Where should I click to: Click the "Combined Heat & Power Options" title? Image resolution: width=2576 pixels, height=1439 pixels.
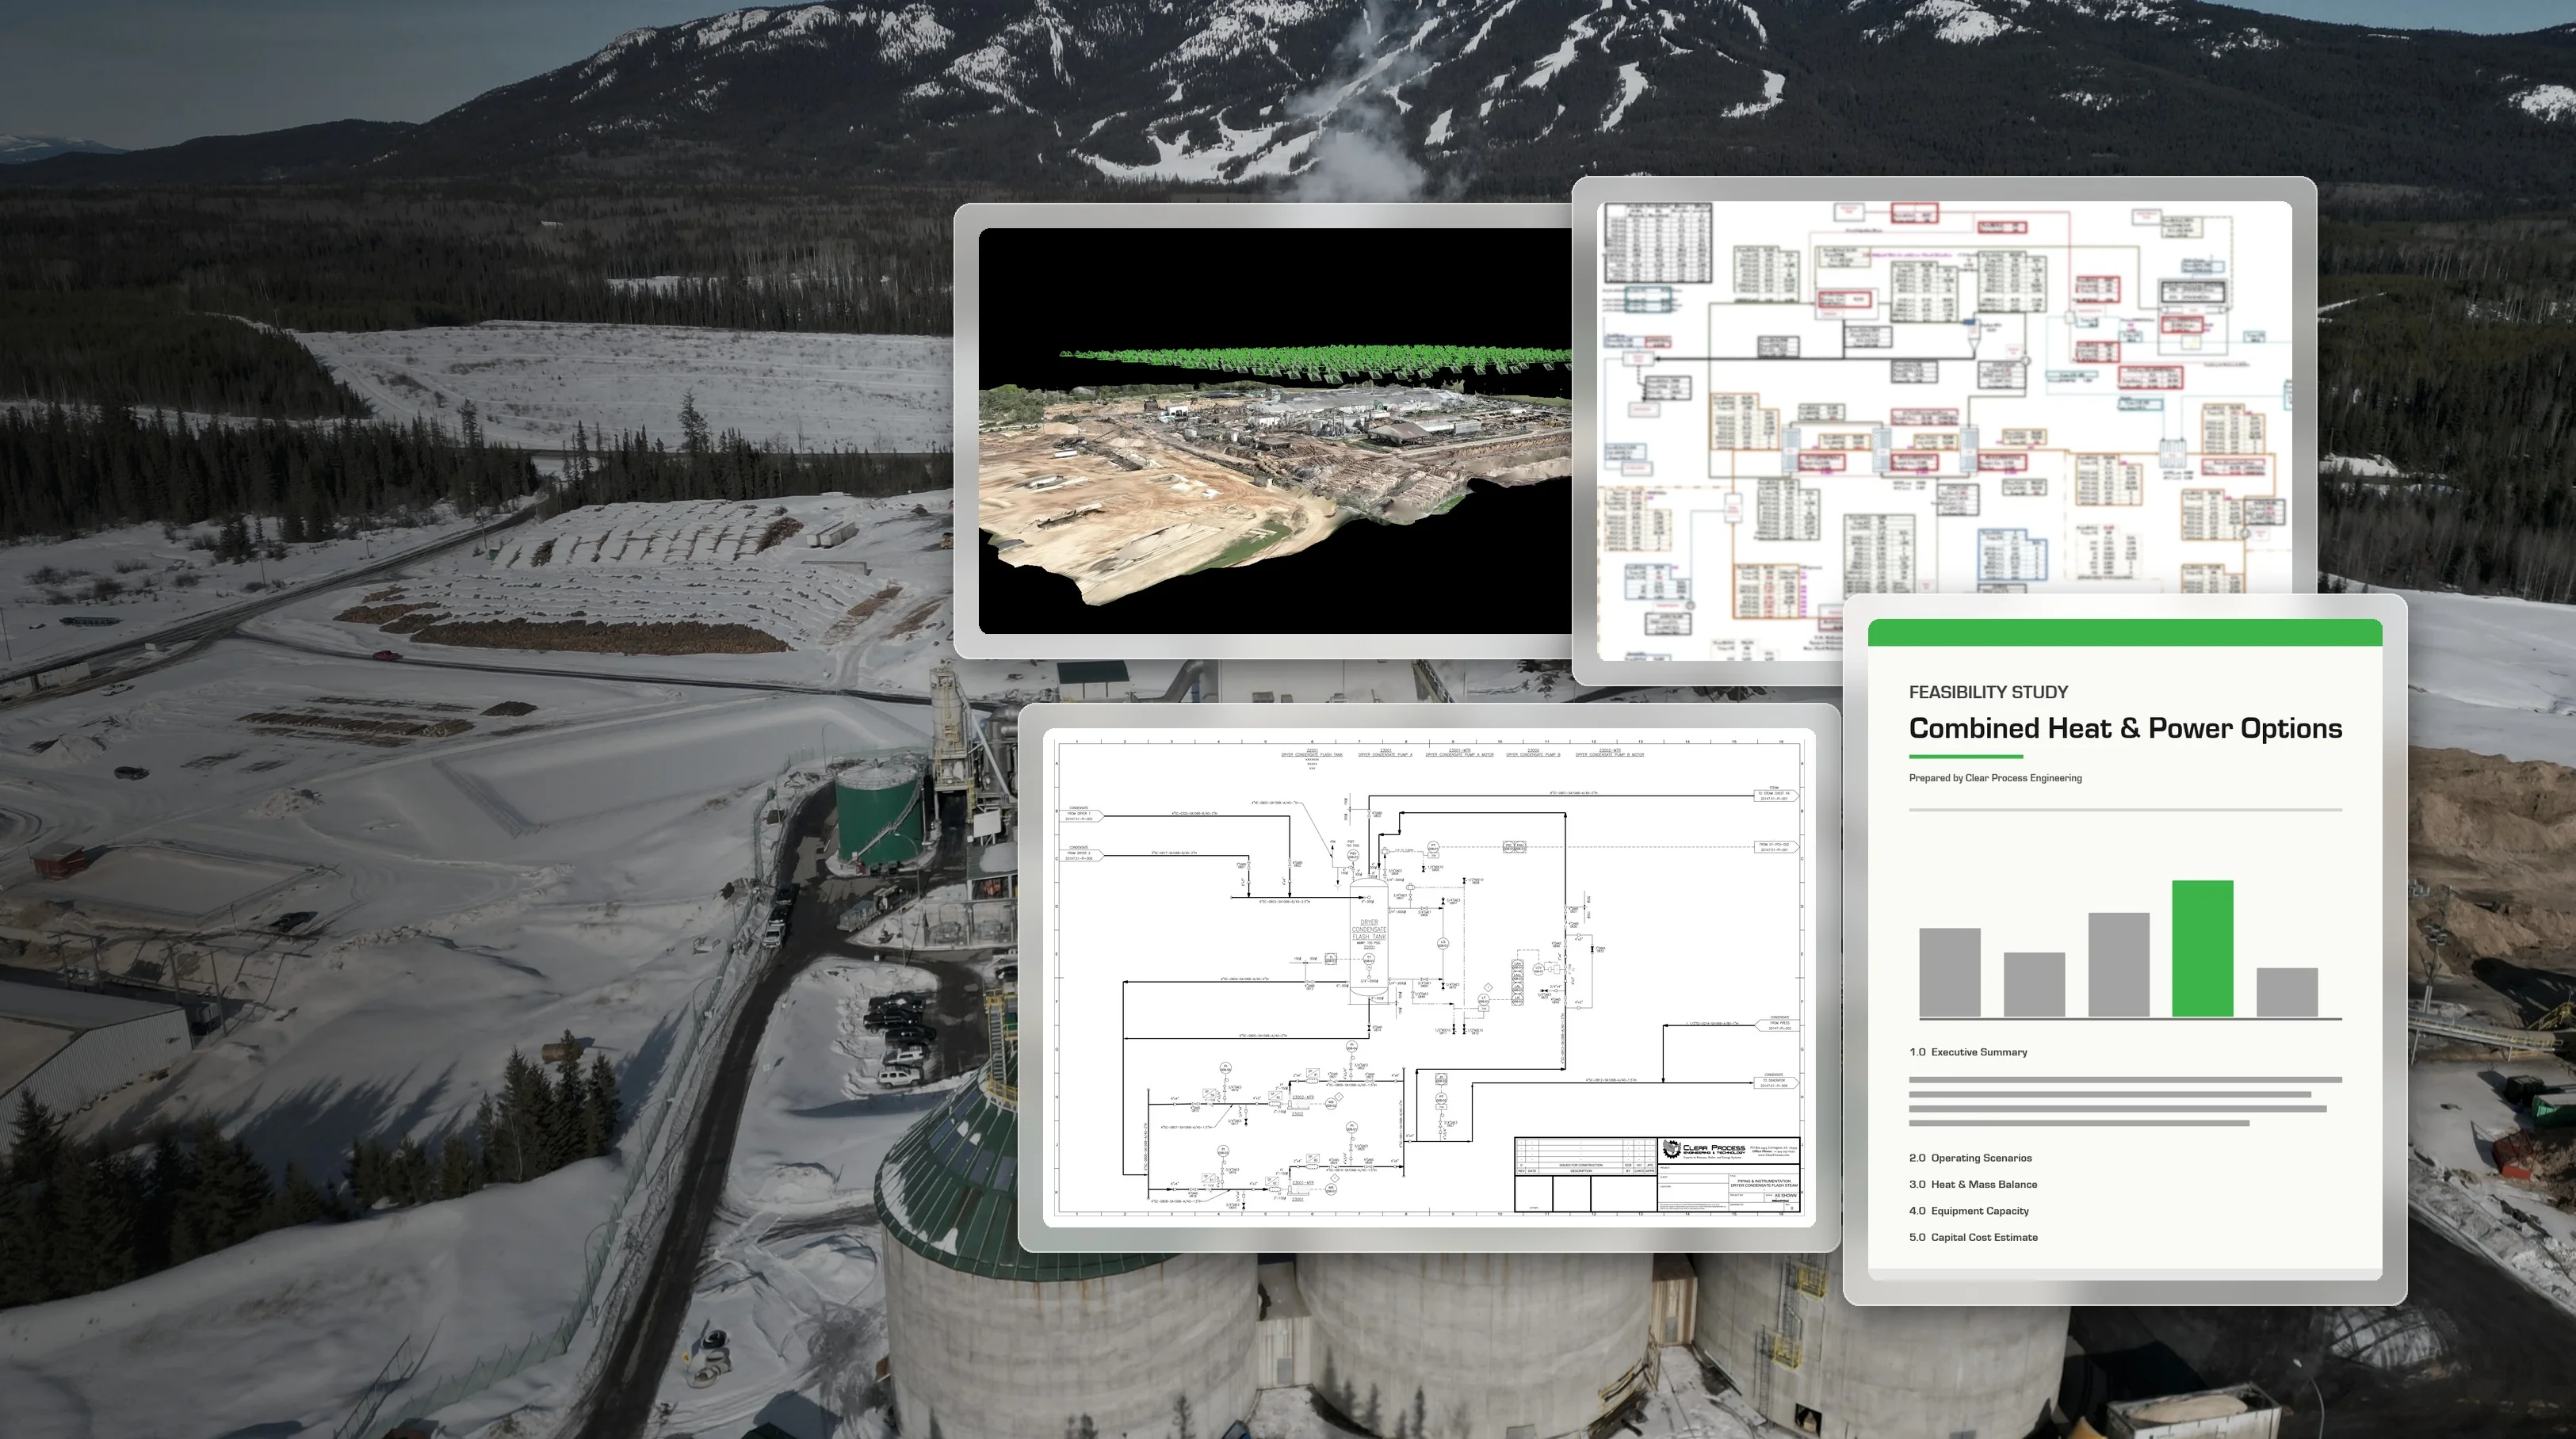click(2125, 728)
